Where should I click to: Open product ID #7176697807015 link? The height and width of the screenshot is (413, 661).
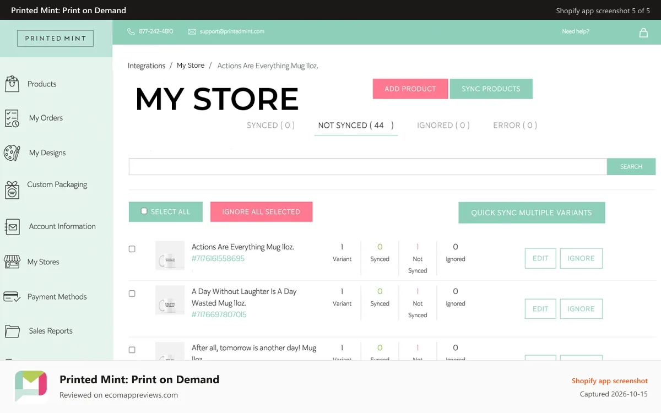[219, 314]
